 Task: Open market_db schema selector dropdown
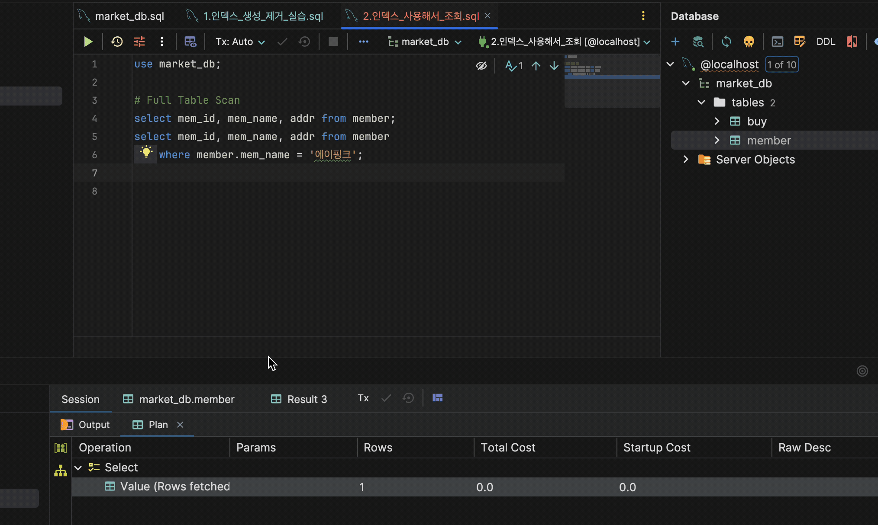425,42
